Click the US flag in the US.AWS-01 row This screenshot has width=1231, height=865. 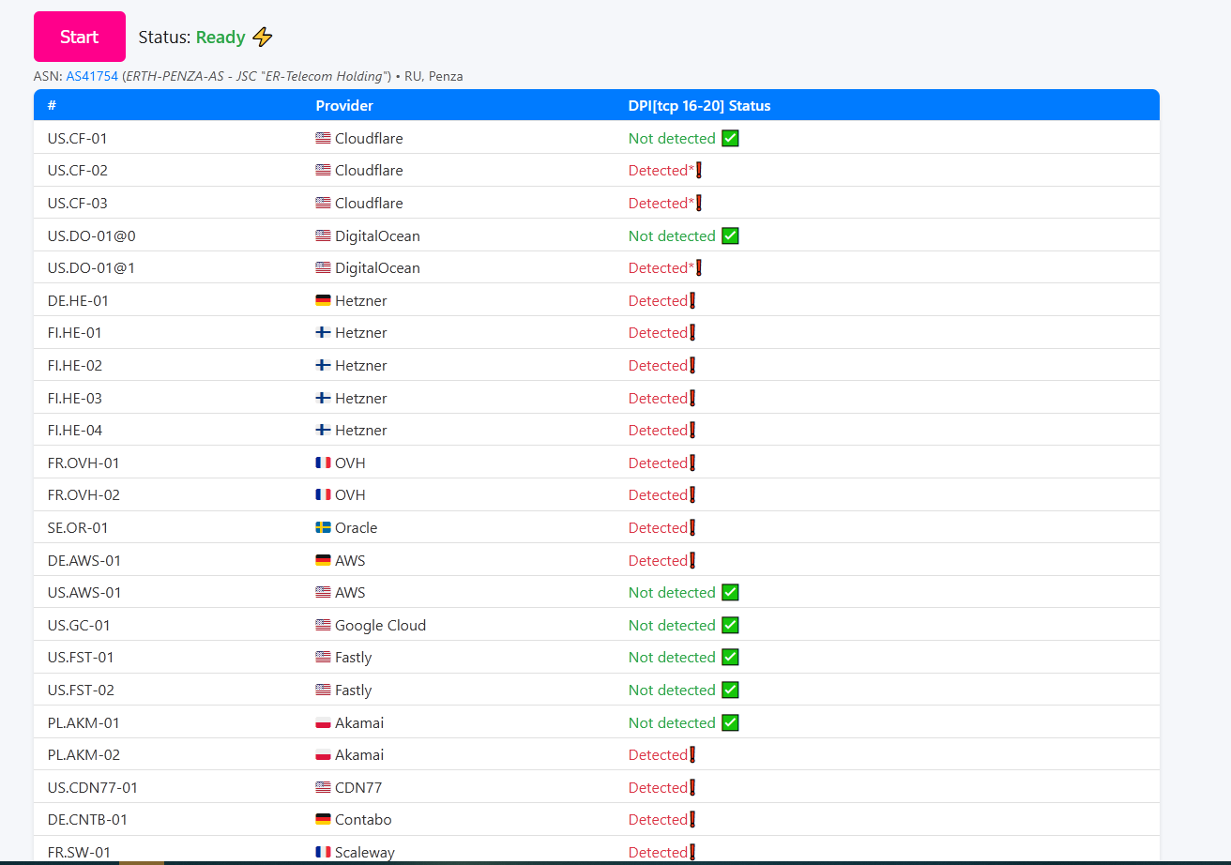pyautogui.click(x=323, y=592)
